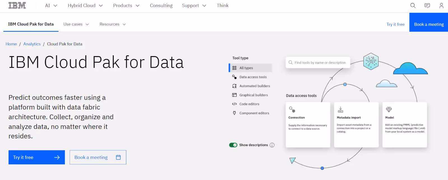Click the Support menu label
This screenshot has width=448, height=180.
coord(190,6)
